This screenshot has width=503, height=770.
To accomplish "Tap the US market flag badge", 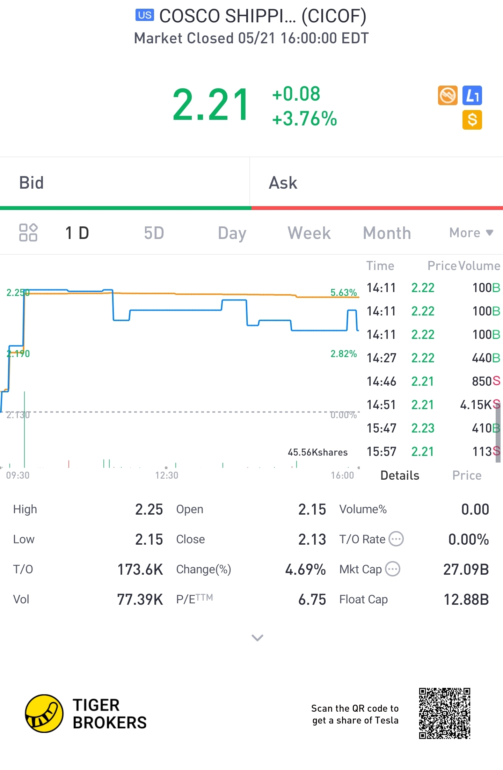I will [145, 15].
